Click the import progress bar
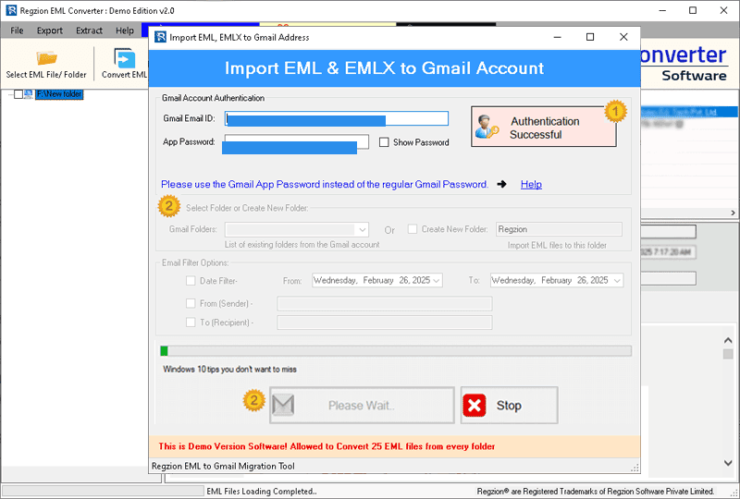 click(396, 351)
